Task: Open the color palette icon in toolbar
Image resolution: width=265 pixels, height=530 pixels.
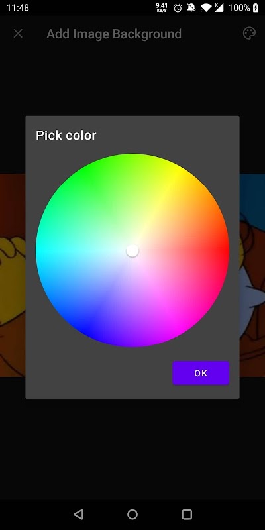Action: 249,34
